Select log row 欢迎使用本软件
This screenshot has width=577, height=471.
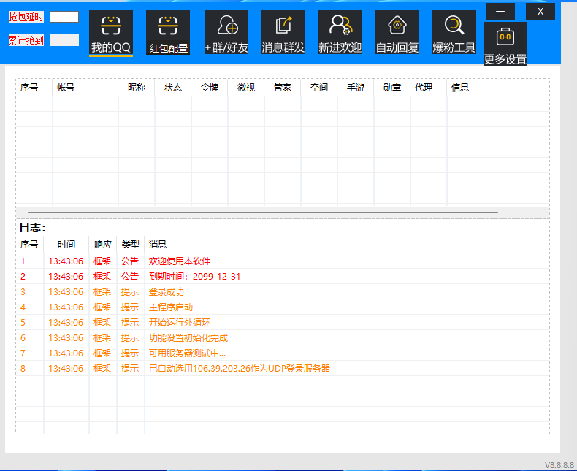coord(180,261)
